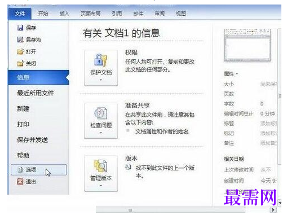Click the padlock and key Protect Document icon
The width and height of the screenshot is (287, 215).
101,60
